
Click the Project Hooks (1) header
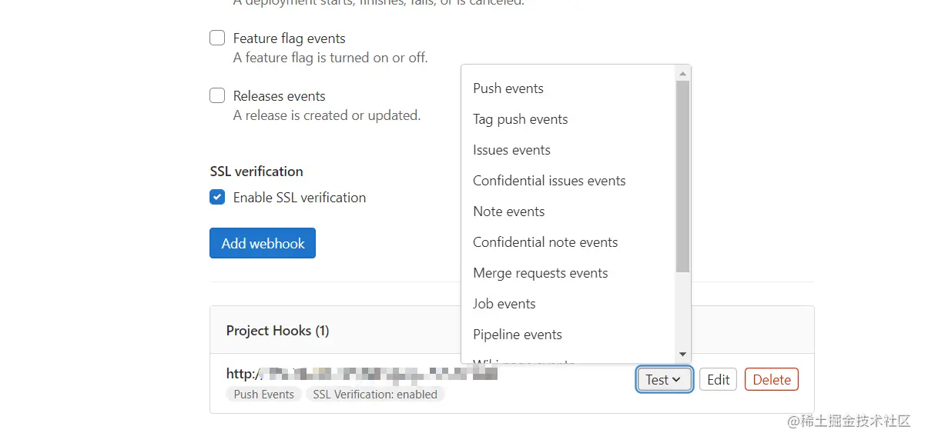point(277,331)
